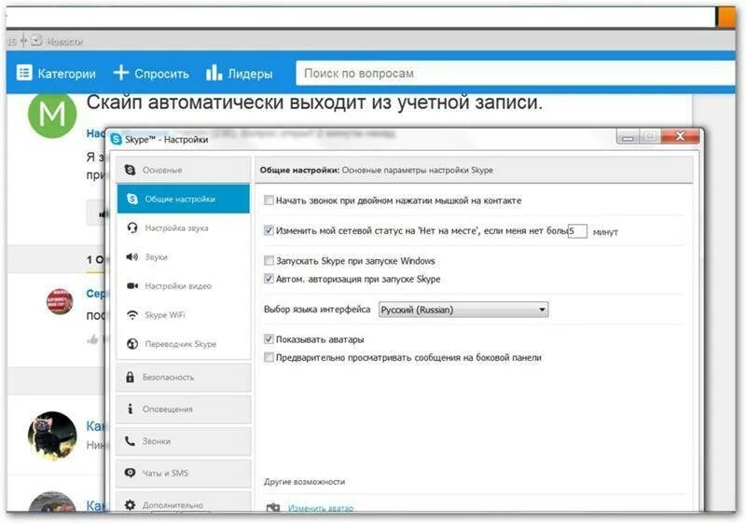Open the Звуки settings section

coord(183,256)
